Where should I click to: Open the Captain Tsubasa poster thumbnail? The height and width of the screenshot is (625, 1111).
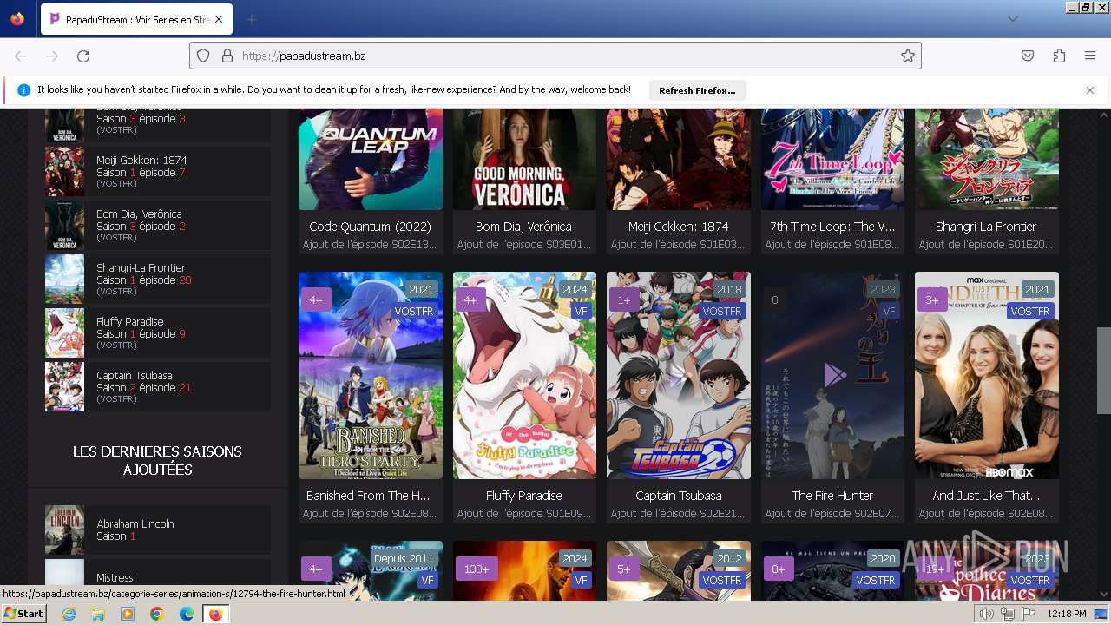(679, 375)
